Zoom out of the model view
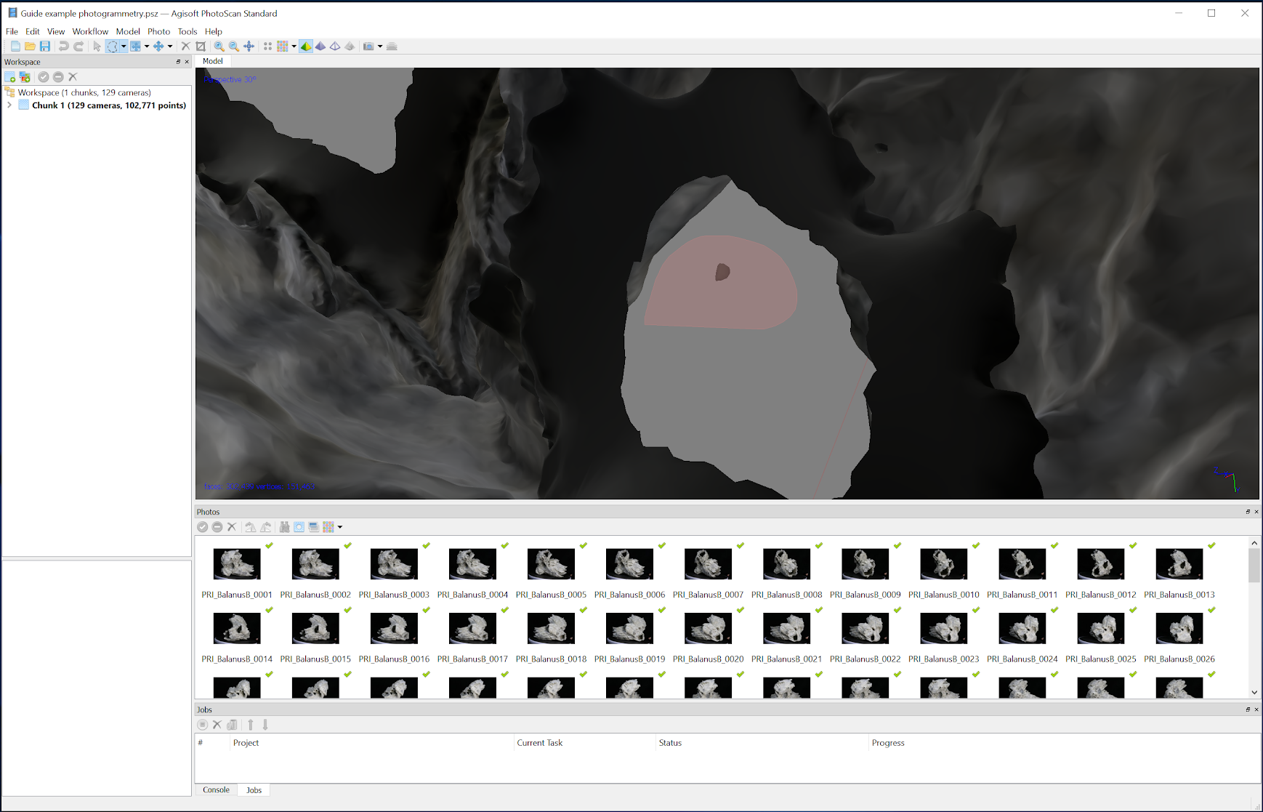This screenshot has width=1263, height=812. [234, 47]
